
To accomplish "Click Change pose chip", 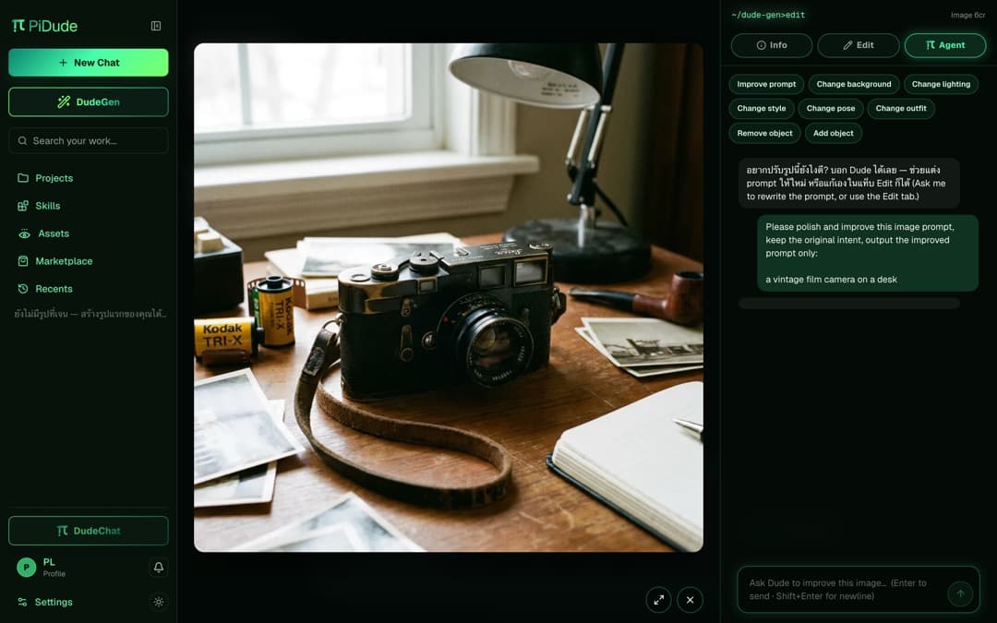I will (x=831, y=109).
